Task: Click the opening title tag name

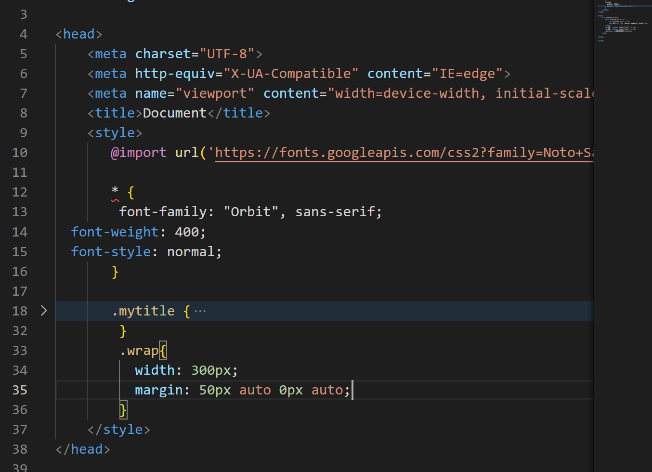Action: (115, 113)
